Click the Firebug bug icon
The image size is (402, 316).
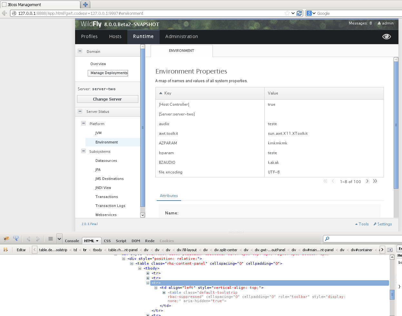pyautogui.click(x=6, y=239)
